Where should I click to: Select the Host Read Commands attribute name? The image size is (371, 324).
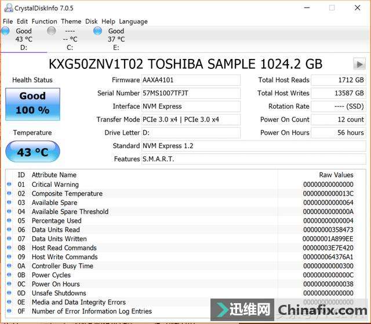64,248
